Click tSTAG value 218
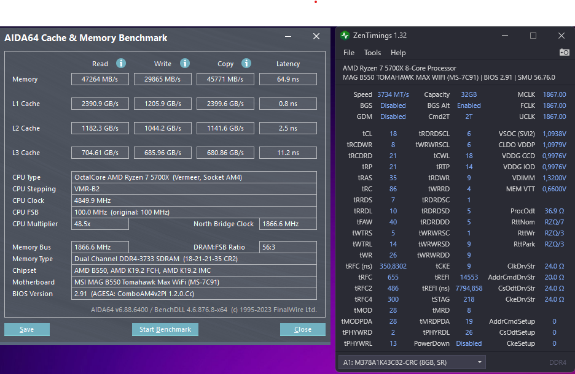 [469, 299]
